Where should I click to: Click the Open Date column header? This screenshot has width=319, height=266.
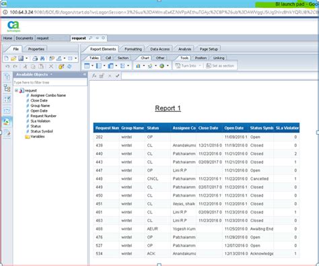pyautogui.click(x=236, y=128)
